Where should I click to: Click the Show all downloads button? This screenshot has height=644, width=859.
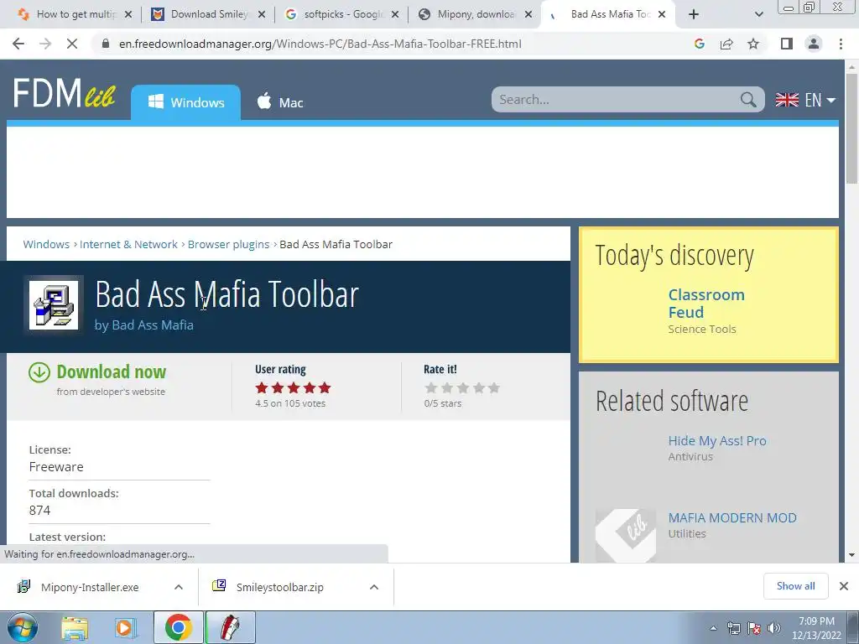795,586
